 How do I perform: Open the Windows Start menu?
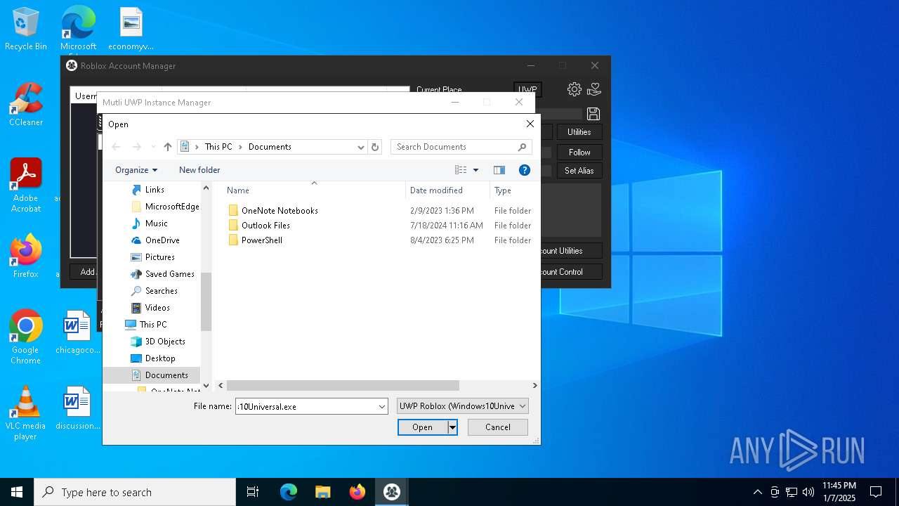(17, 492)
